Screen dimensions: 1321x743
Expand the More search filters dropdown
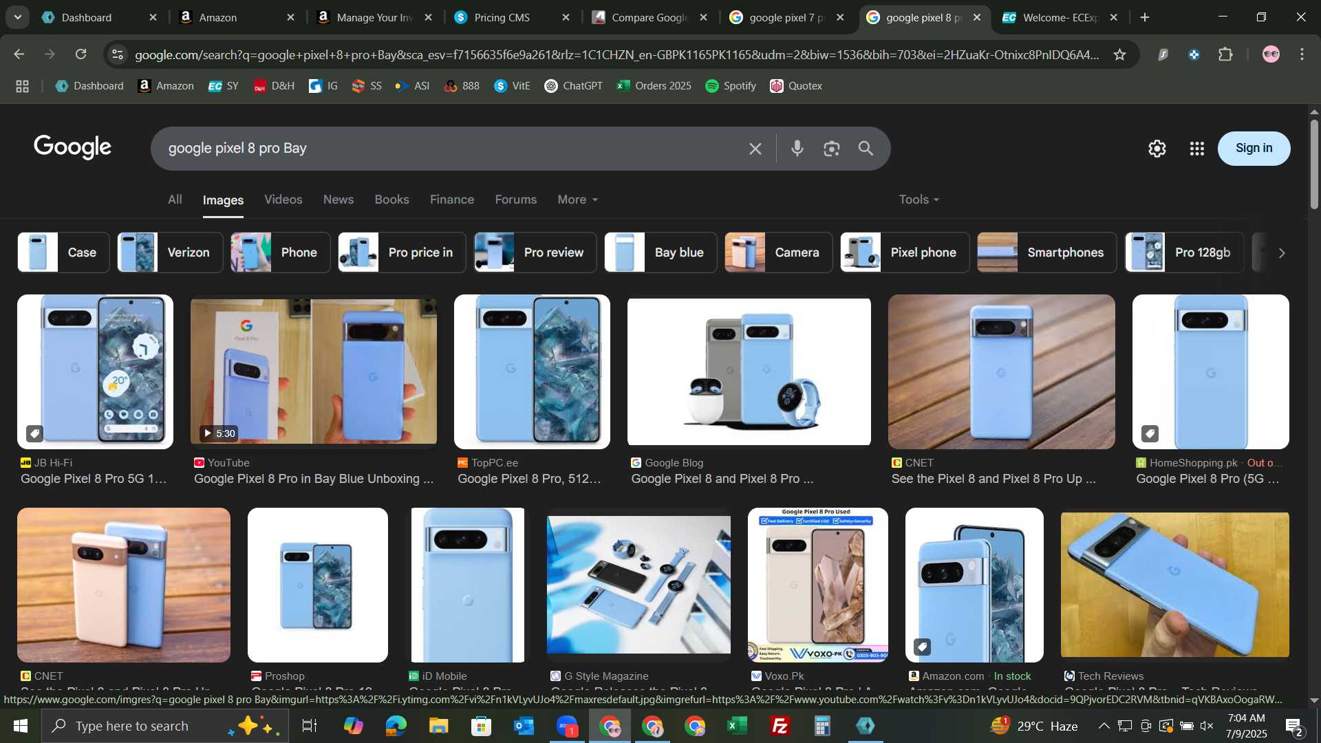click(x=577, y=200)
